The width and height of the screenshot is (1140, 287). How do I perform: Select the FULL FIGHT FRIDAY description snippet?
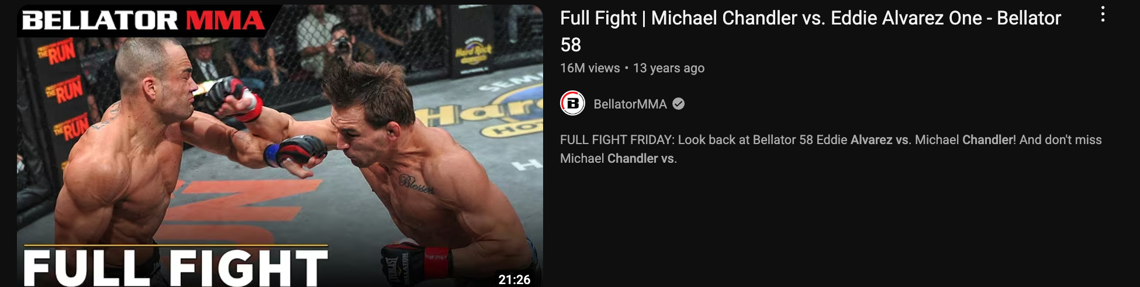point(831,149)
